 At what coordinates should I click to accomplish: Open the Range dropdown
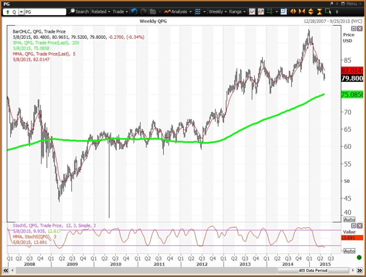tap(237, 12)
